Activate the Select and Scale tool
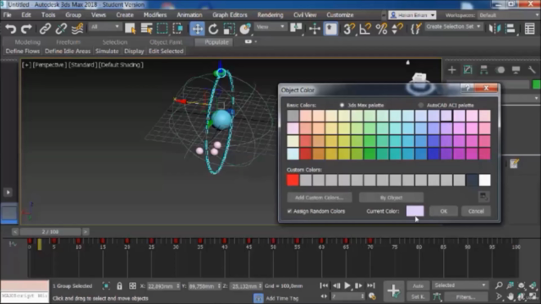Viewport: 541px width, 304px height. tap(229, 29)
